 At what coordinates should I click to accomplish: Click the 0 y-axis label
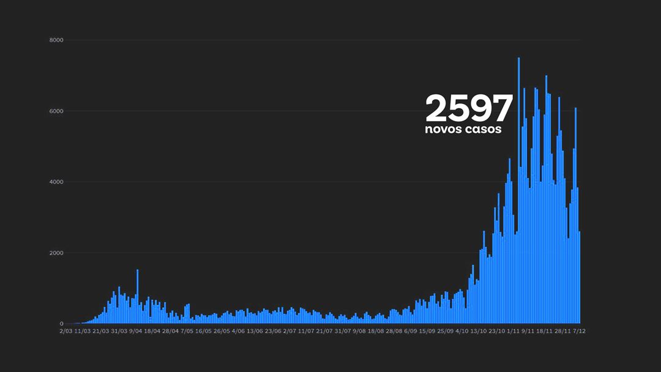pyautogui.click(x=62, y=324)
